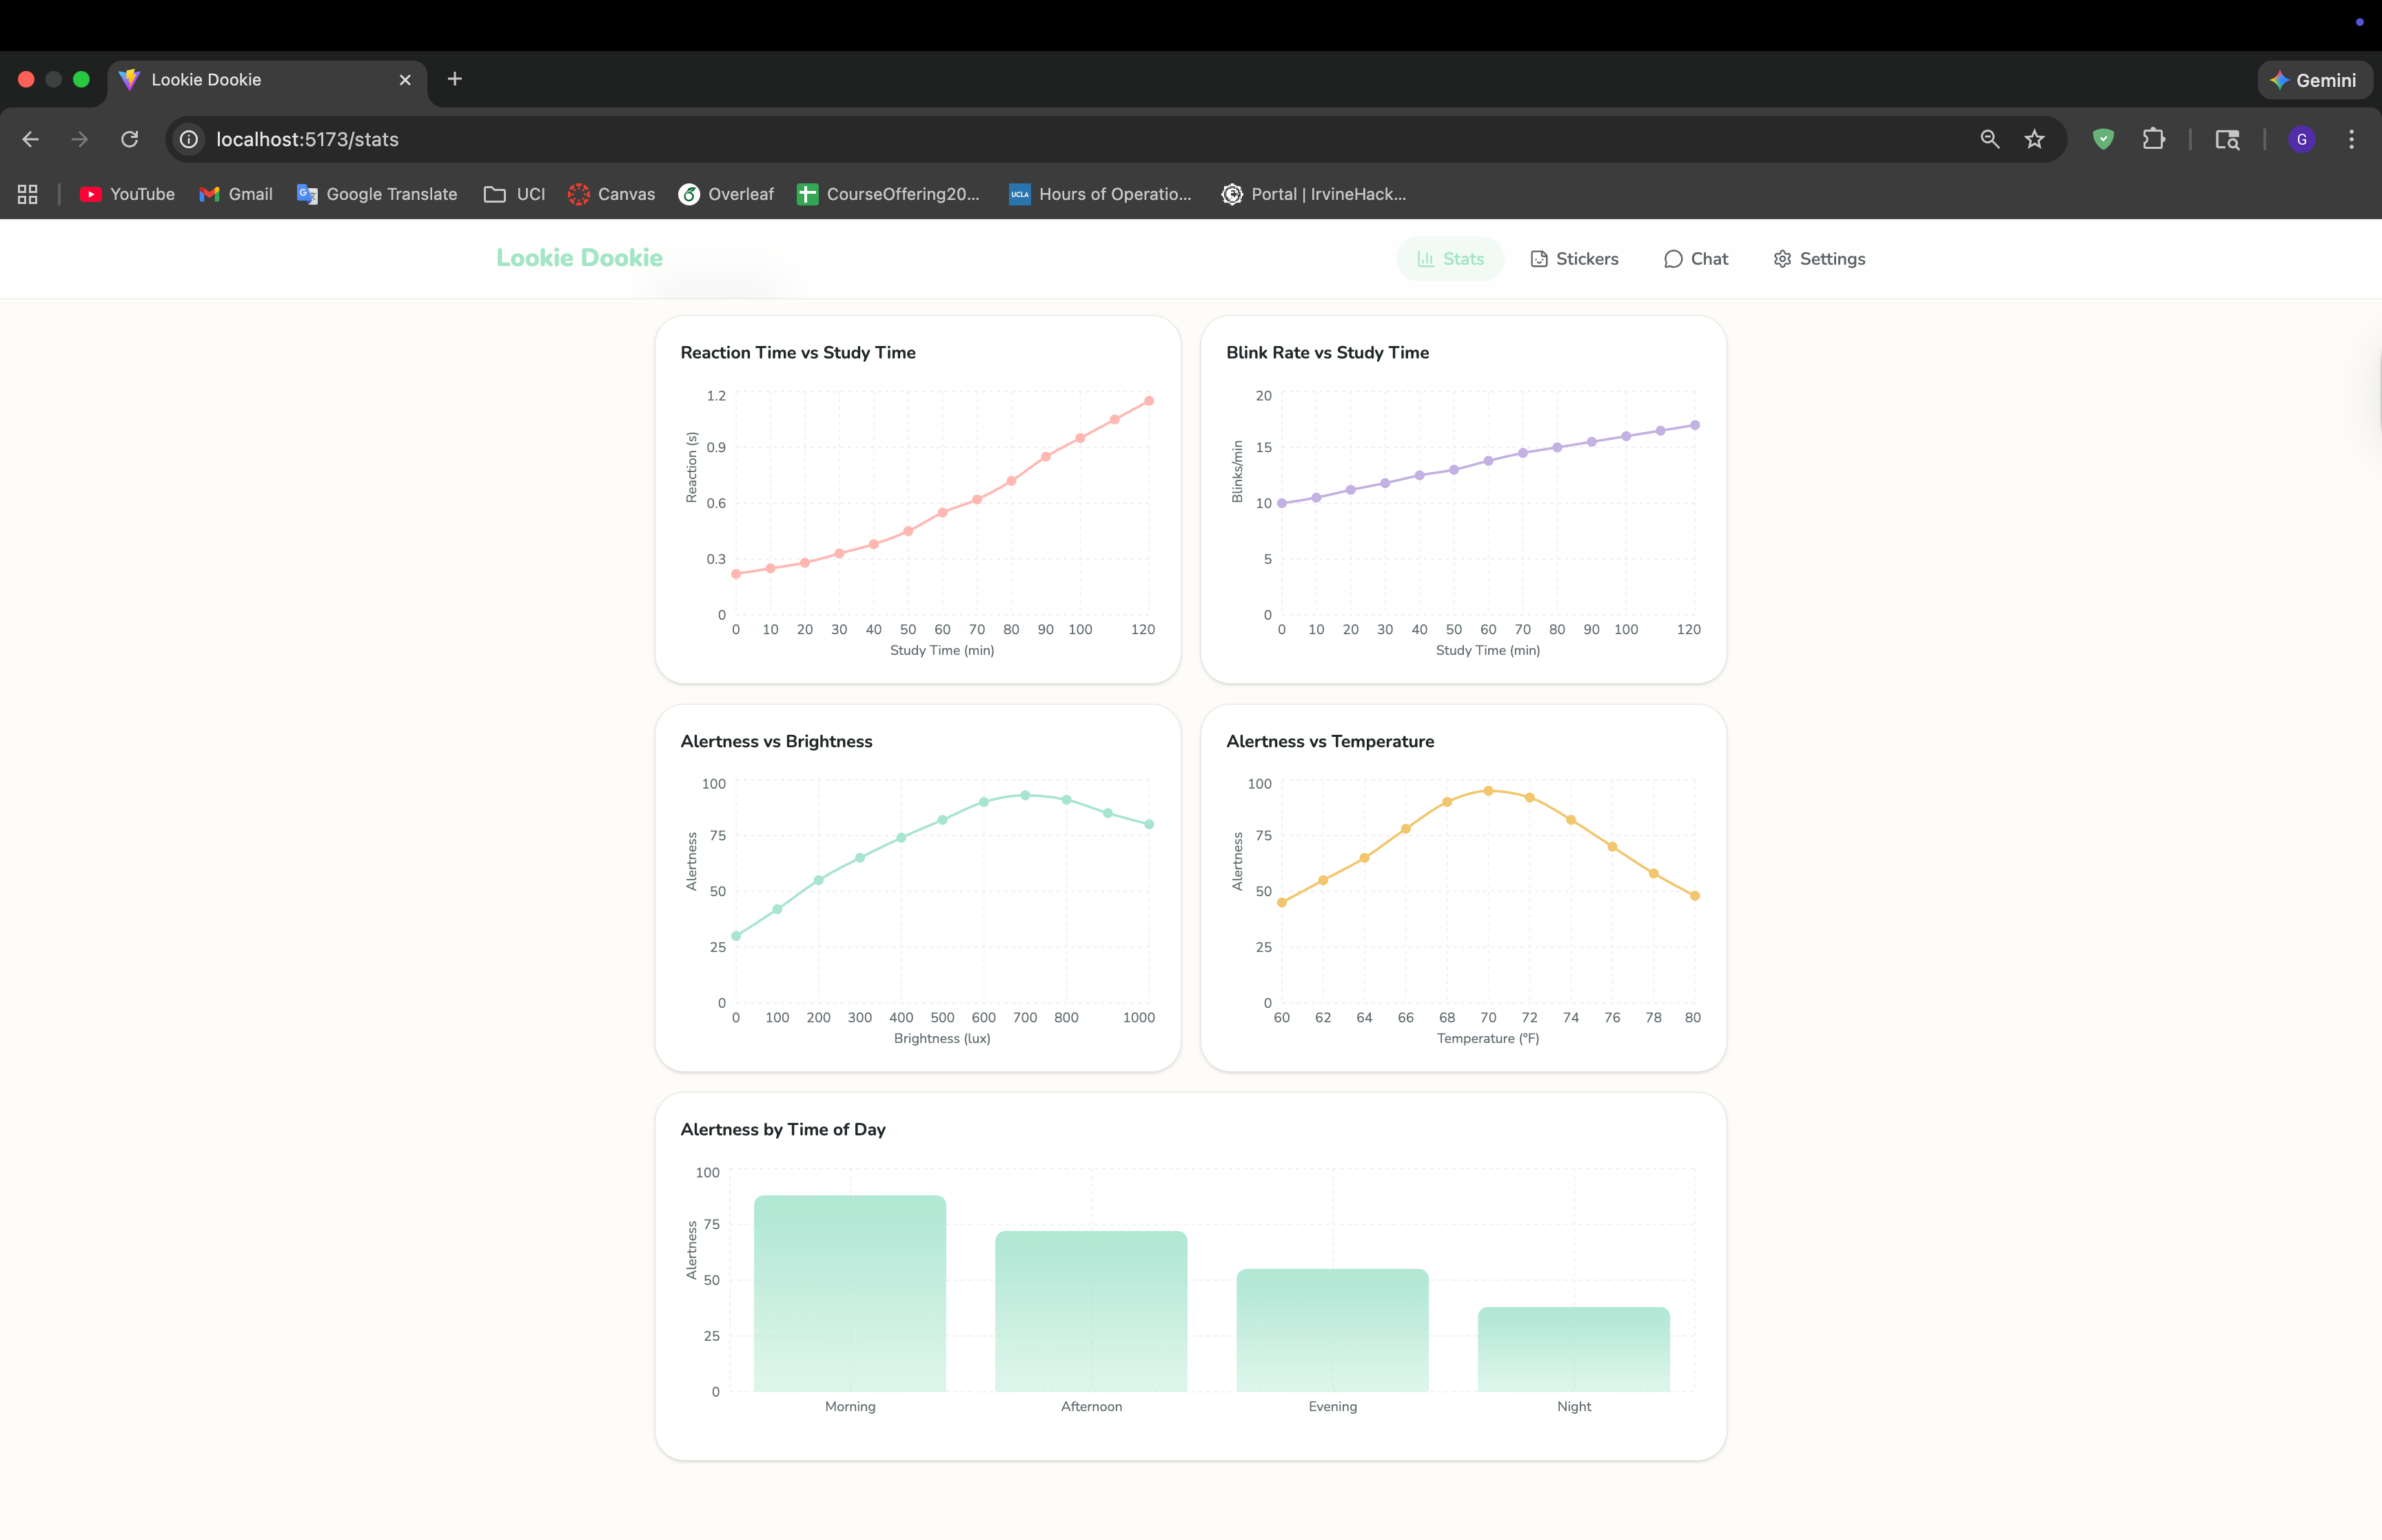Open the UCI bookmarks folder
Viewport: 2382px width, 1540px height.
coord(515,194)
